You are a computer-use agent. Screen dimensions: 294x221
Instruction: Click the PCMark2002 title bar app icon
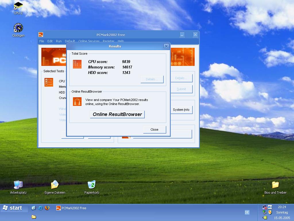click(41, 35)
